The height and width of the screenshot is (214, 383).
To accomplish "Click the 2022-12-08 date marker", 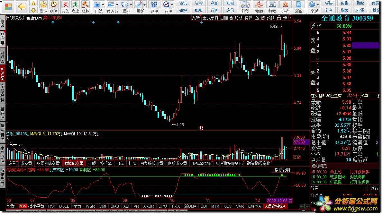I will [279, 201].
